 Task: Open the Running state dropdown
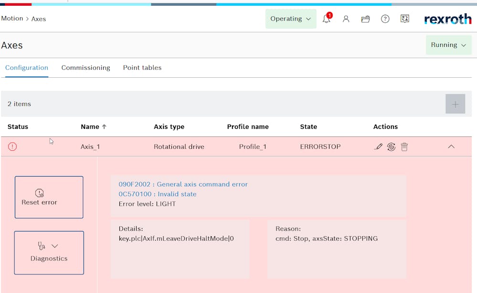tap(448, 45)
